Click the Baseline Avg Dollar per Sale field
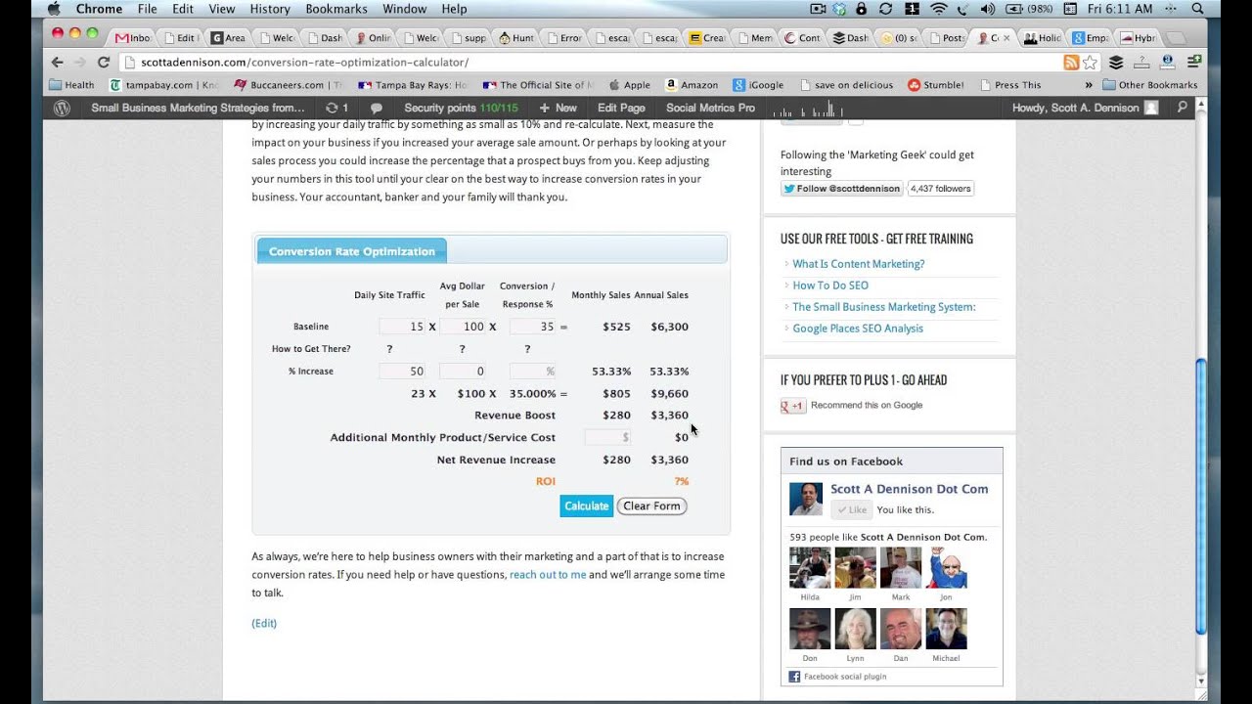Image resolution: width=1252 pixels, height=704 pixels. (463, 327)
